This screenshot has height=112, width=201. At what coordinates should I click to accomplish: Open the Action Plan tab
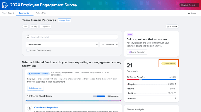click(41, 13)
